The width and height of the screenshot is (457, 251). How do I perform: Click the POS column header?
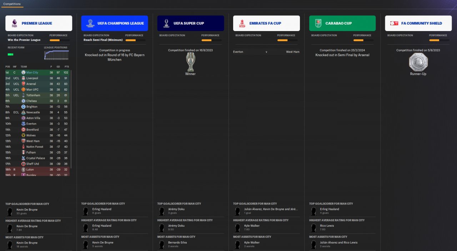(x=8, y=67)
